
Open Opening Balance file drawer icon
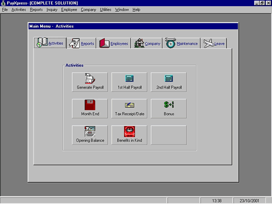pyautogui.click(x=90, y=131)
